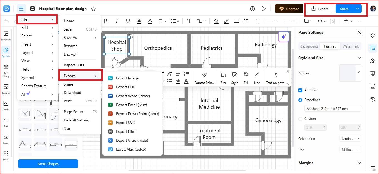Click the Borders color swatch

click(x=348, y=73)
